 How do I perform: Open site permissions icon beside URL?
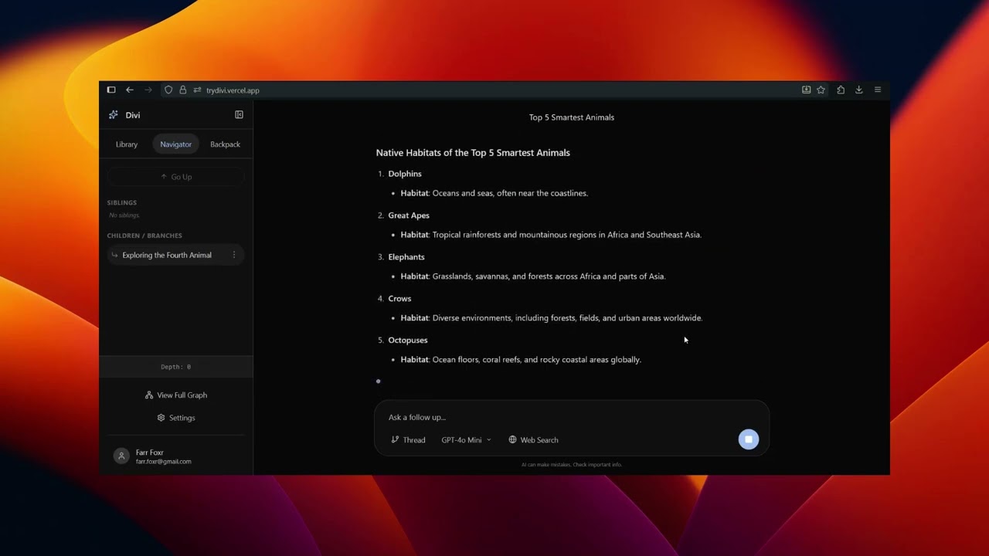(198, 90)
